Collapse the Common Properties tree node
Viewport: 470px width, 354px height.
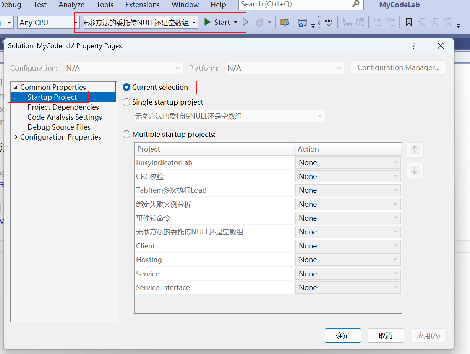click(16, 88)
